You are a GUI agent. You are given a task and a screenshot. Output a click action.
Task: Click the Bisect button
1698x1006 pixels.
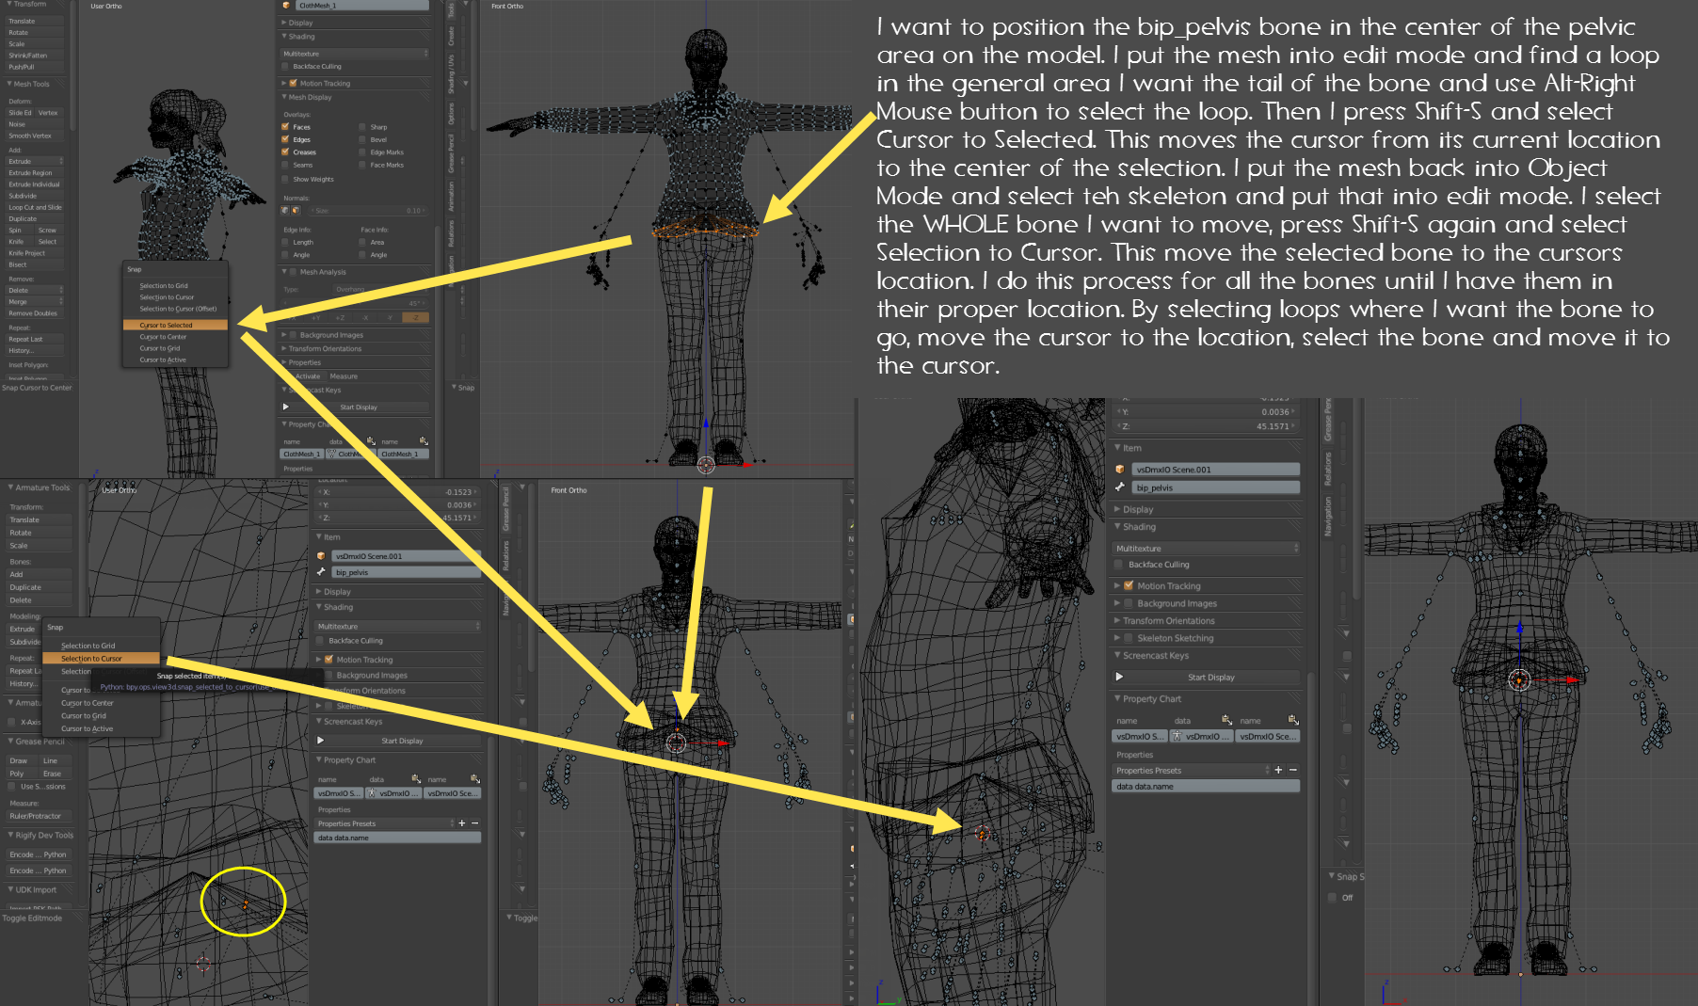pyautogui.click(x=36, y=264)
